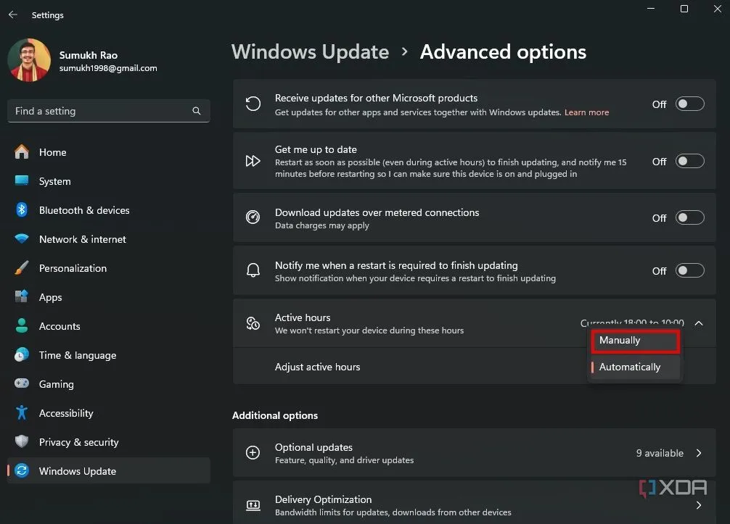
Task: Open Network & internet settings
Action: [108, 239]
